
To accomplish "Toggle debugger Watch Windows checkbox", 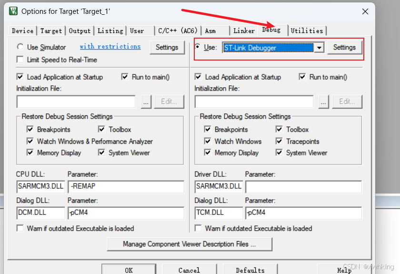I will (208, 141).
